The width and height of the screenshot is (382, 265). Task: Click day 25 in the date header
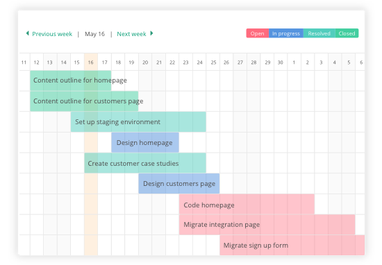(213, 62)
